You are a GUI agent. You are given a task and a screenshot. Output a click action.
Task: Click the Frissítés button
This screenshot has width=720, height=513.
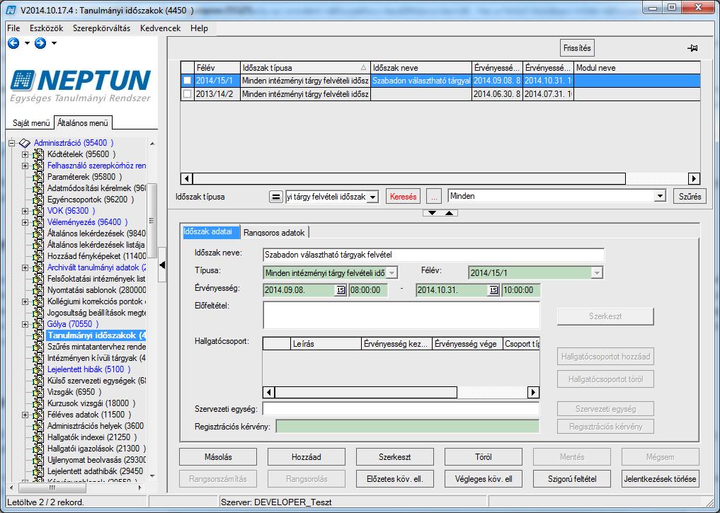coord(577,48)
